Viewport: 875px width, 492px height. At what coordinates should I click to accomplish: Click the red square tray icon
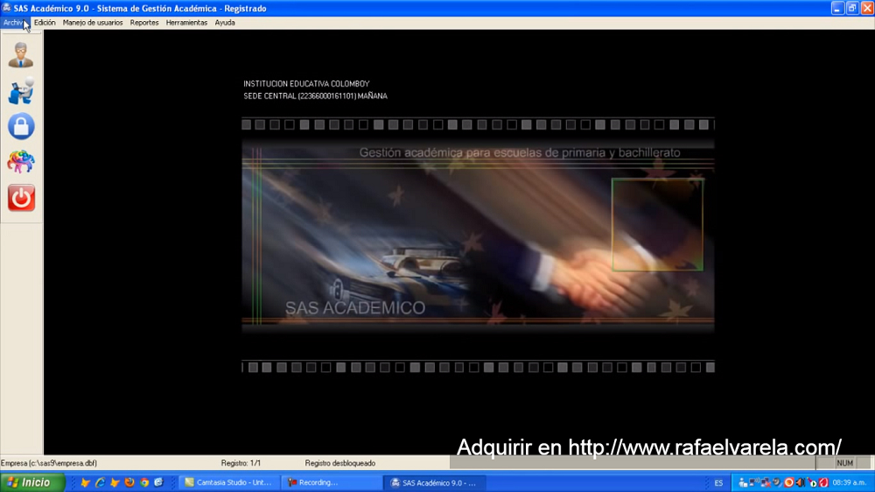823,482
